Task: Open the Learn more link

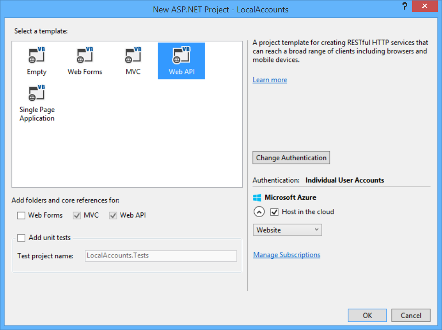Action: point(270,80)
